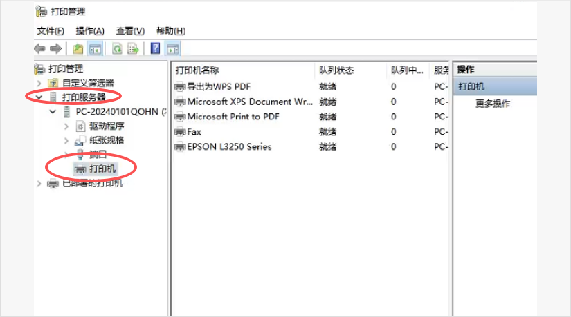
Task: Click the Up one level folder icon
Action: [78, 49]
